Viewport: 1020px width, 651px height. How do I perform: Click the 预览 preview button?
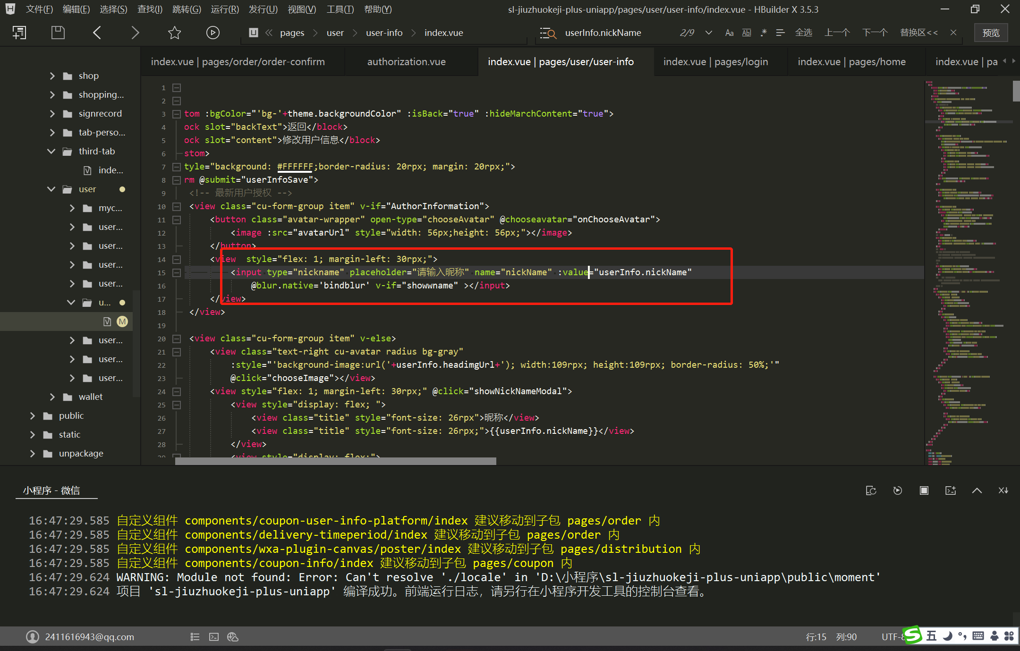pos(990,33)
